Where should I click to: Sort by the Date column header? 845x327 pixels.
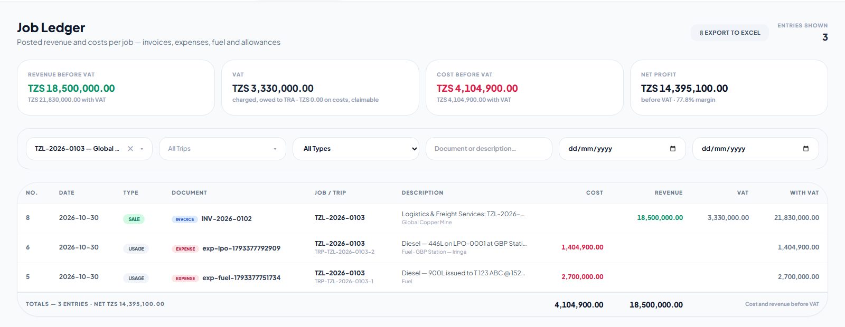click(67, 193)
